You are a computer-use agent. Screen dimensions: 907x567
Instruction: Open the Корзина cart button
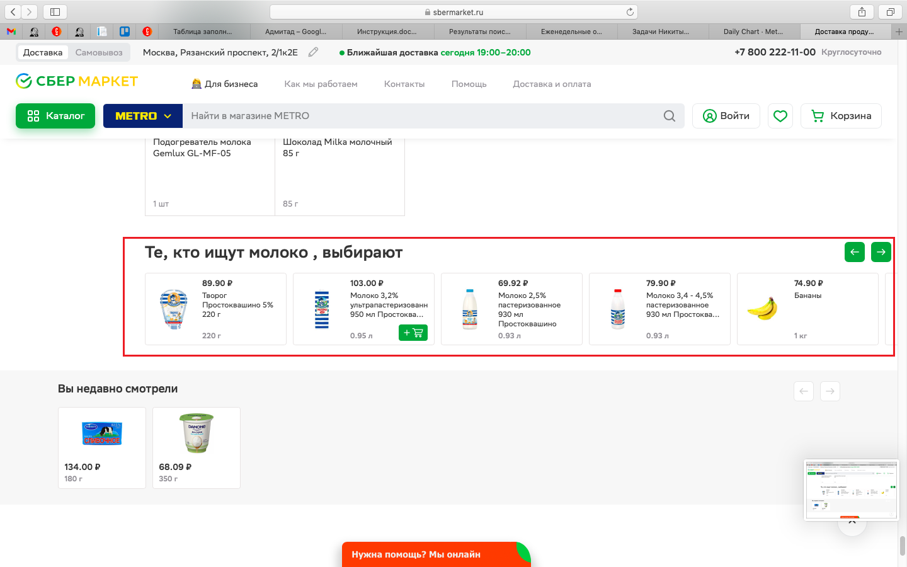(x=841, y=116)
